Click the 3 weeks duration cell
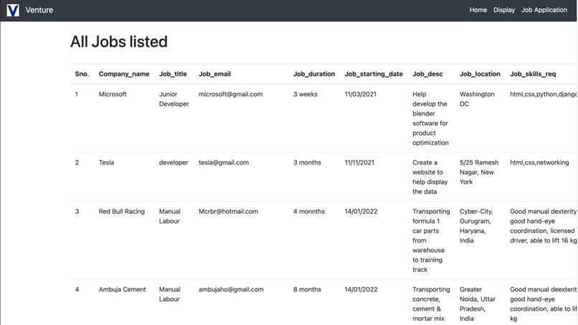This screenshot has height=325, width=578. point(305,94)
